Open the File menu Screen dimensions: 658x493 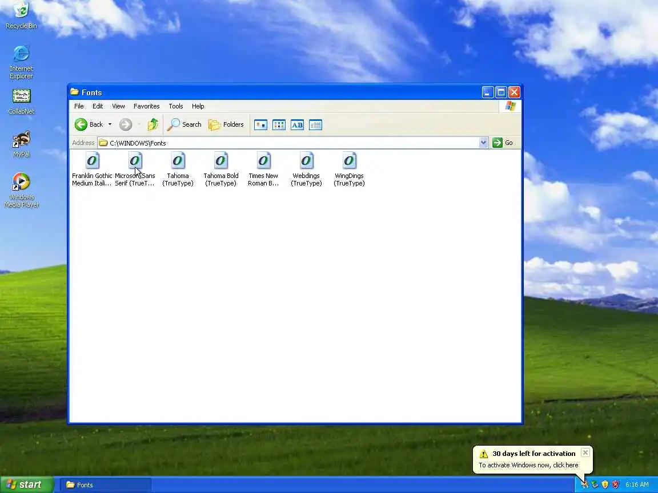(79, 106)
